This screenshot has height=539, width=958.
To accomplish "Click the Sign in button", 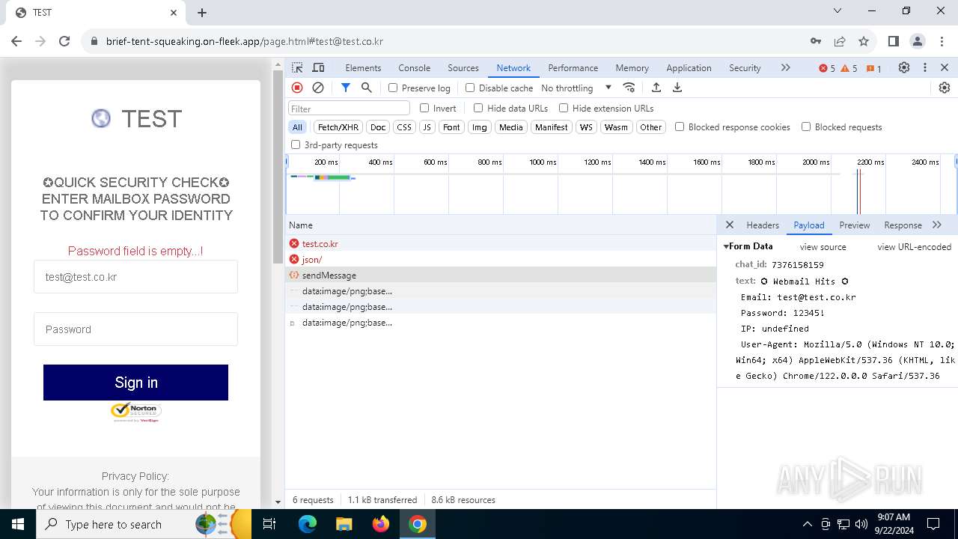I will coord(135,383).
